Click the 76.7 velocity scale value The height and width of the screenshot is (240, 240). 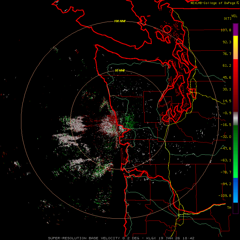tap(227, 54)
